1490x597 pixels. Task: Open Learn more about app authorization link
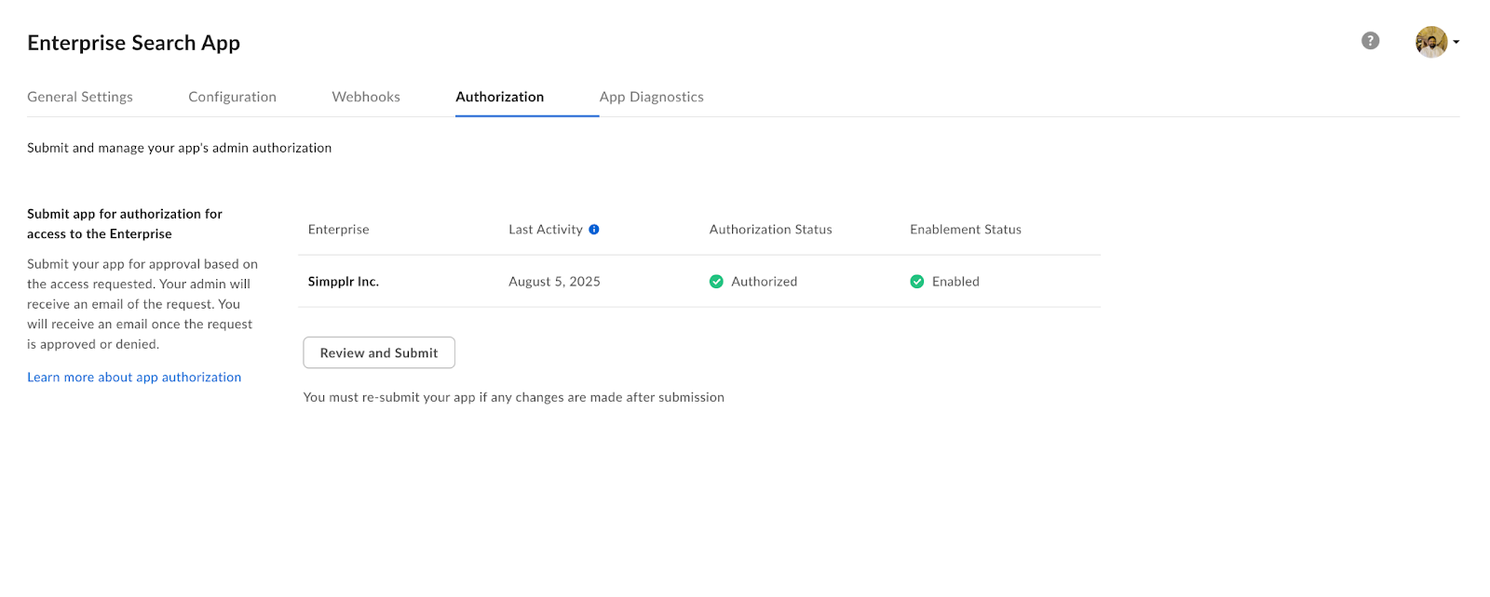[x=134, y=378]
